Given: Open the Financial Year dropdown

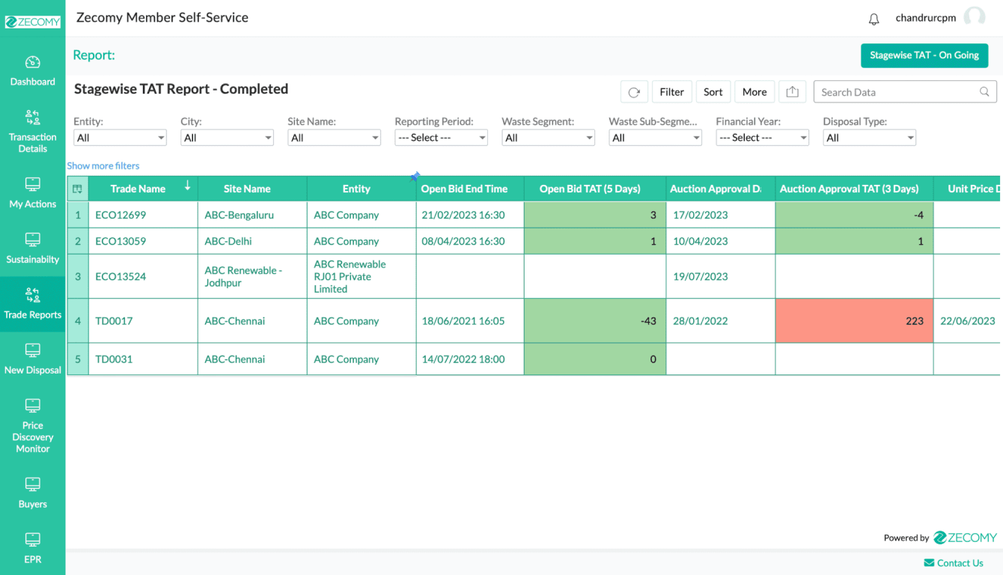Looking at the screenshot, I should click(762, 137).
